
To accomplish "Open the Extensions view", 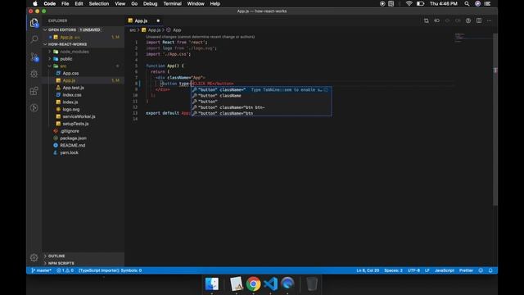I will point(34,91).
